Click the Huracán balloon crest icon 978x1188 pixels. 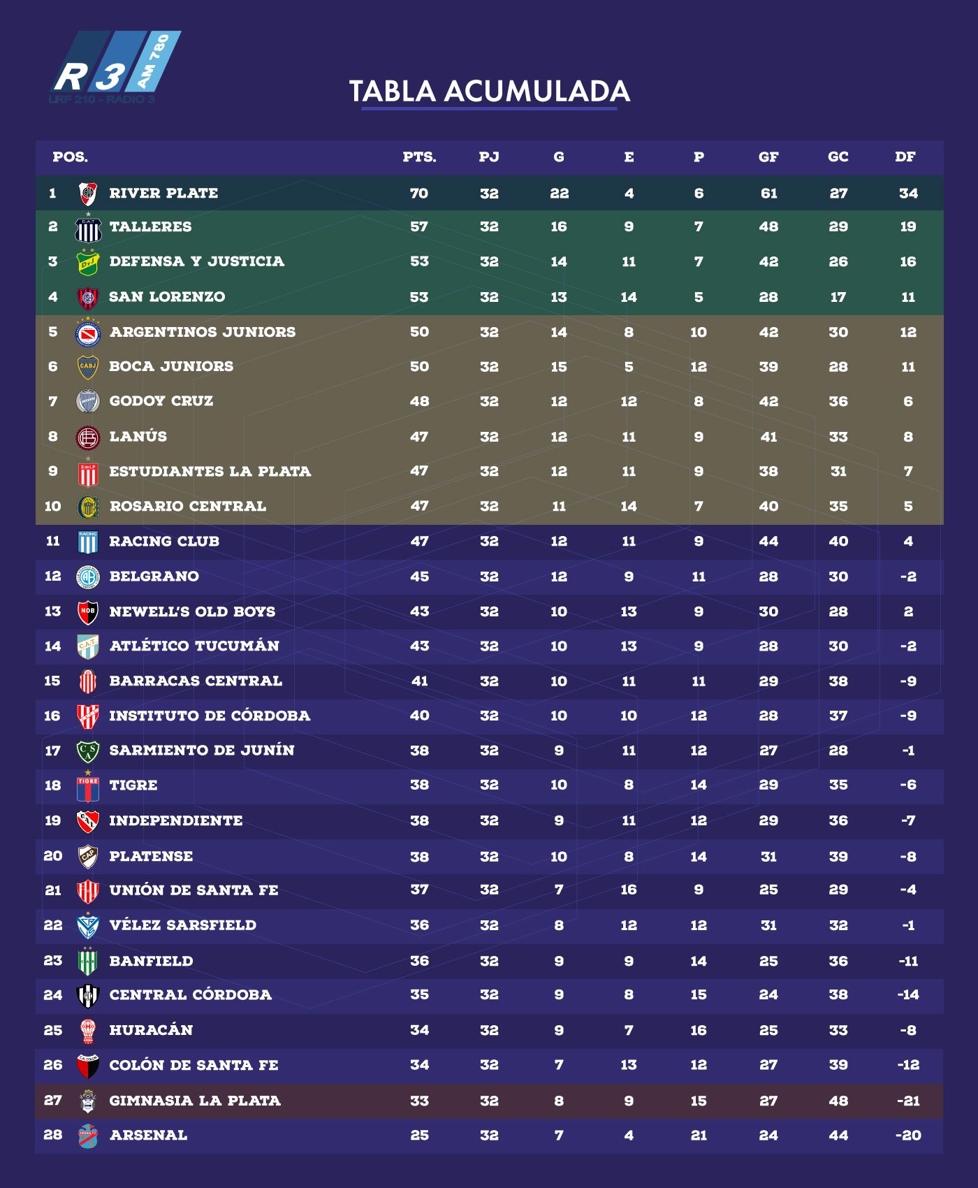point(88,1030)
